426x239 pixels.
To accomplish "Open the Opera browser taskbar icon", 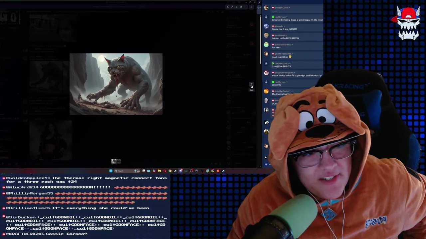I will point(165,171).
